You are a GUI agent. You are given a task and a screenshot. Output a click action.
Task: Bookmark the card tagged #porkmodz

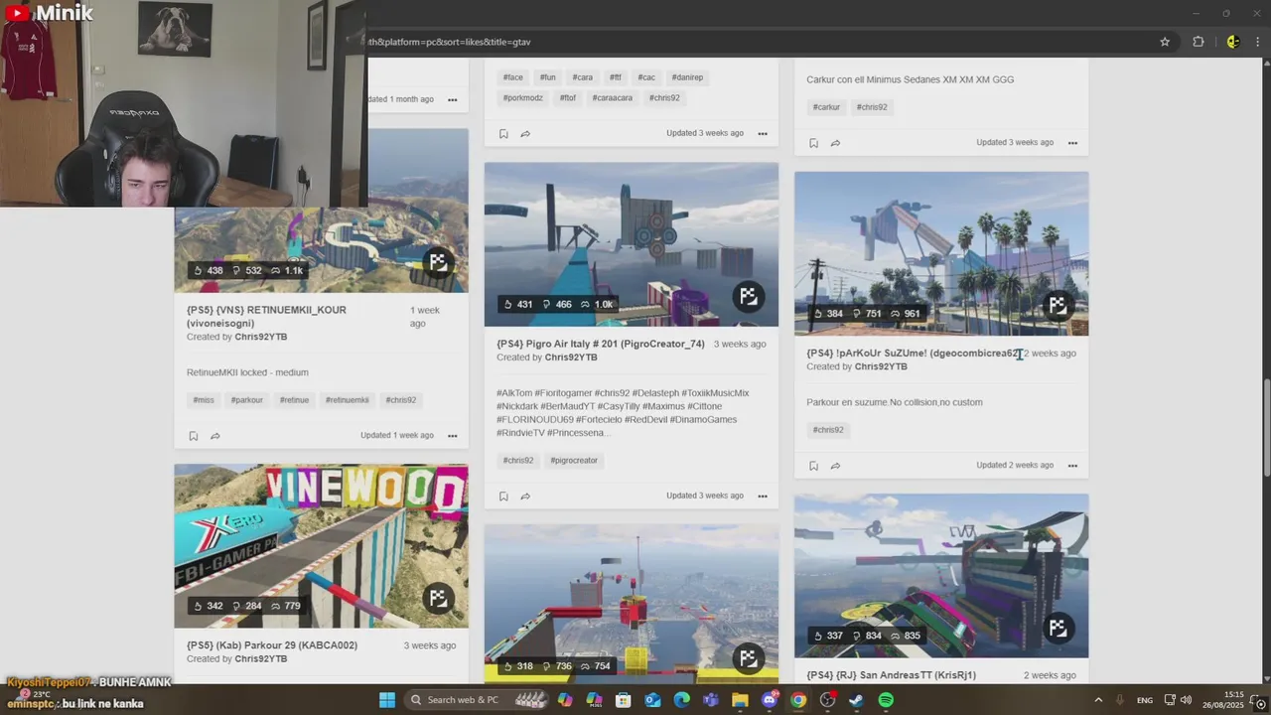tap(503, 133)
